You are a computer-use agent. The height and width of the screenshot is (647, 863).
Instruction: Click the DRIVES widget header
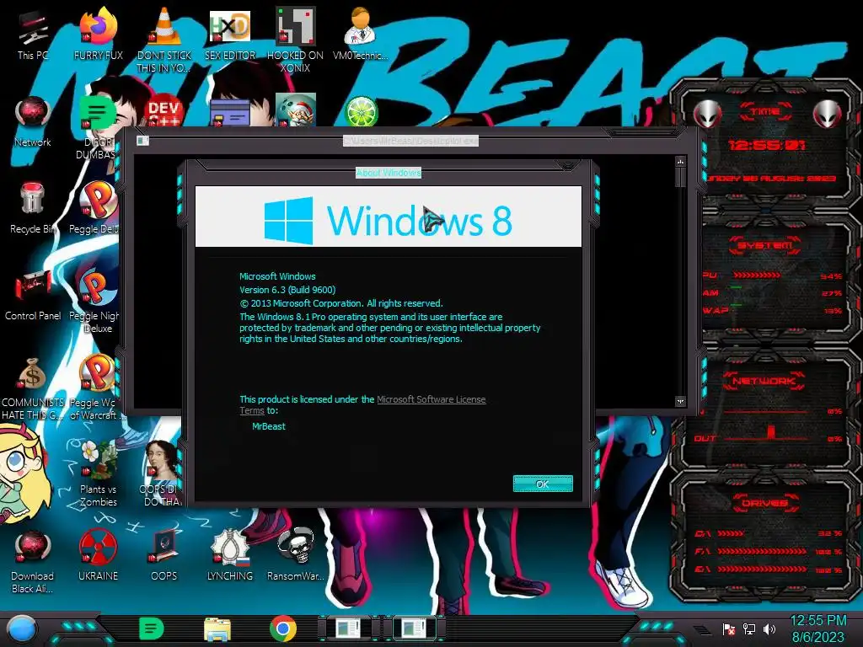tap(764, 503)
